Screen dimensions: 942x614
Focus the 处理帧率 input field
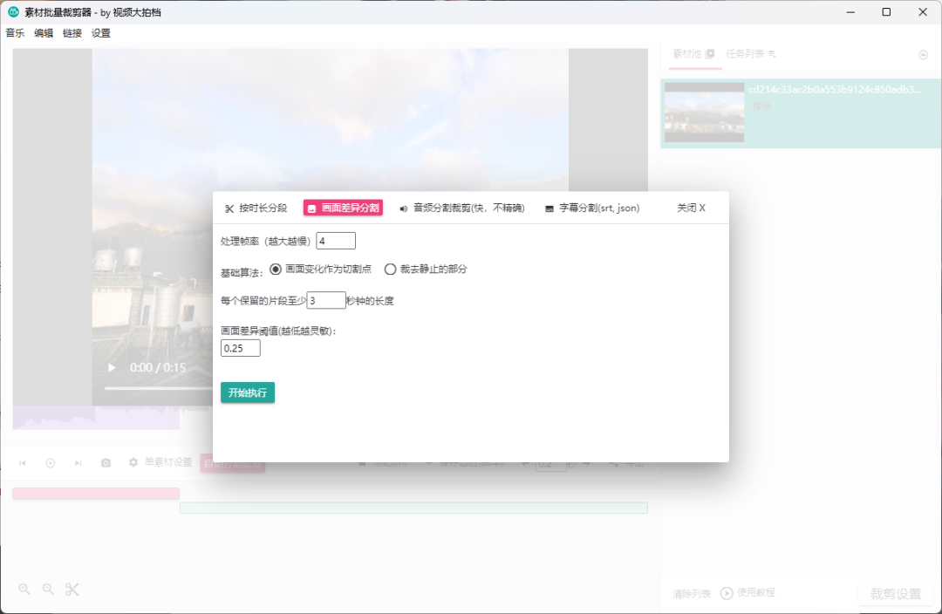pos(336,241)
